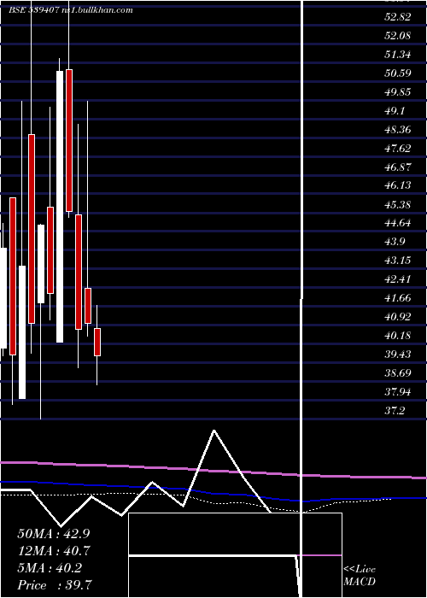Screen dimensions: 427x598
Task: Click the 37.2 price axis label
Action: (395, 411)
